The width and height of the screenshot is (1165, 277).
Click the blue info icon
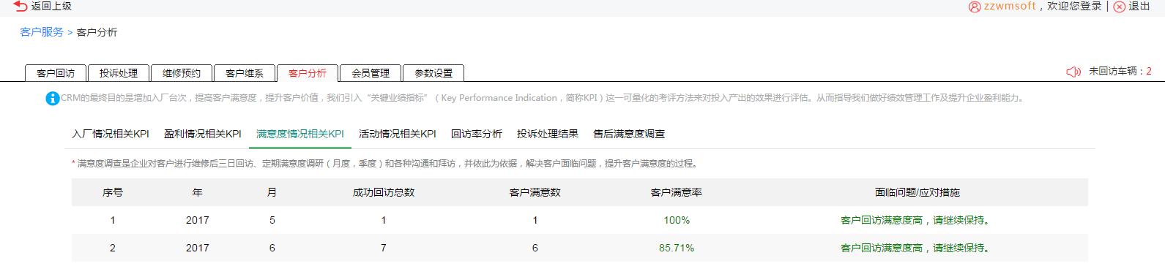point(53,98)
